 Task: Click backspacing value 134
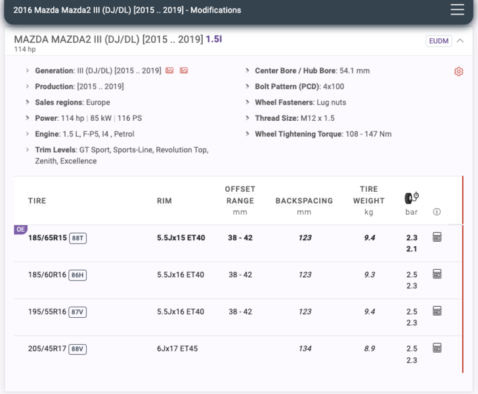(305, 348)
